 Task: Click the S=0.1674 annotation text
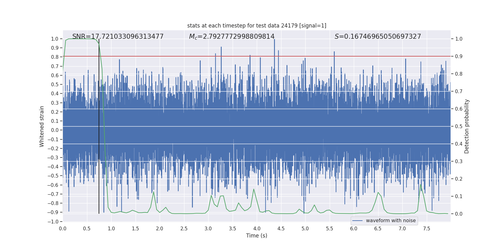point(378,37)
